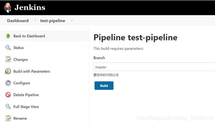215x129 pixels.
Task: Click the green Back to Dashboard arrow icon
Action: click(x=8, y=36)
